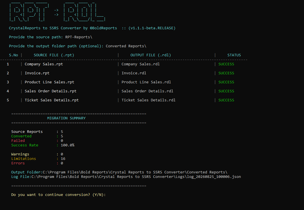Click the 'Do you want to continue conversion? (Y/N):' prompt
The height and width of the screenshot is (210, 304).
tap(58, 195)
